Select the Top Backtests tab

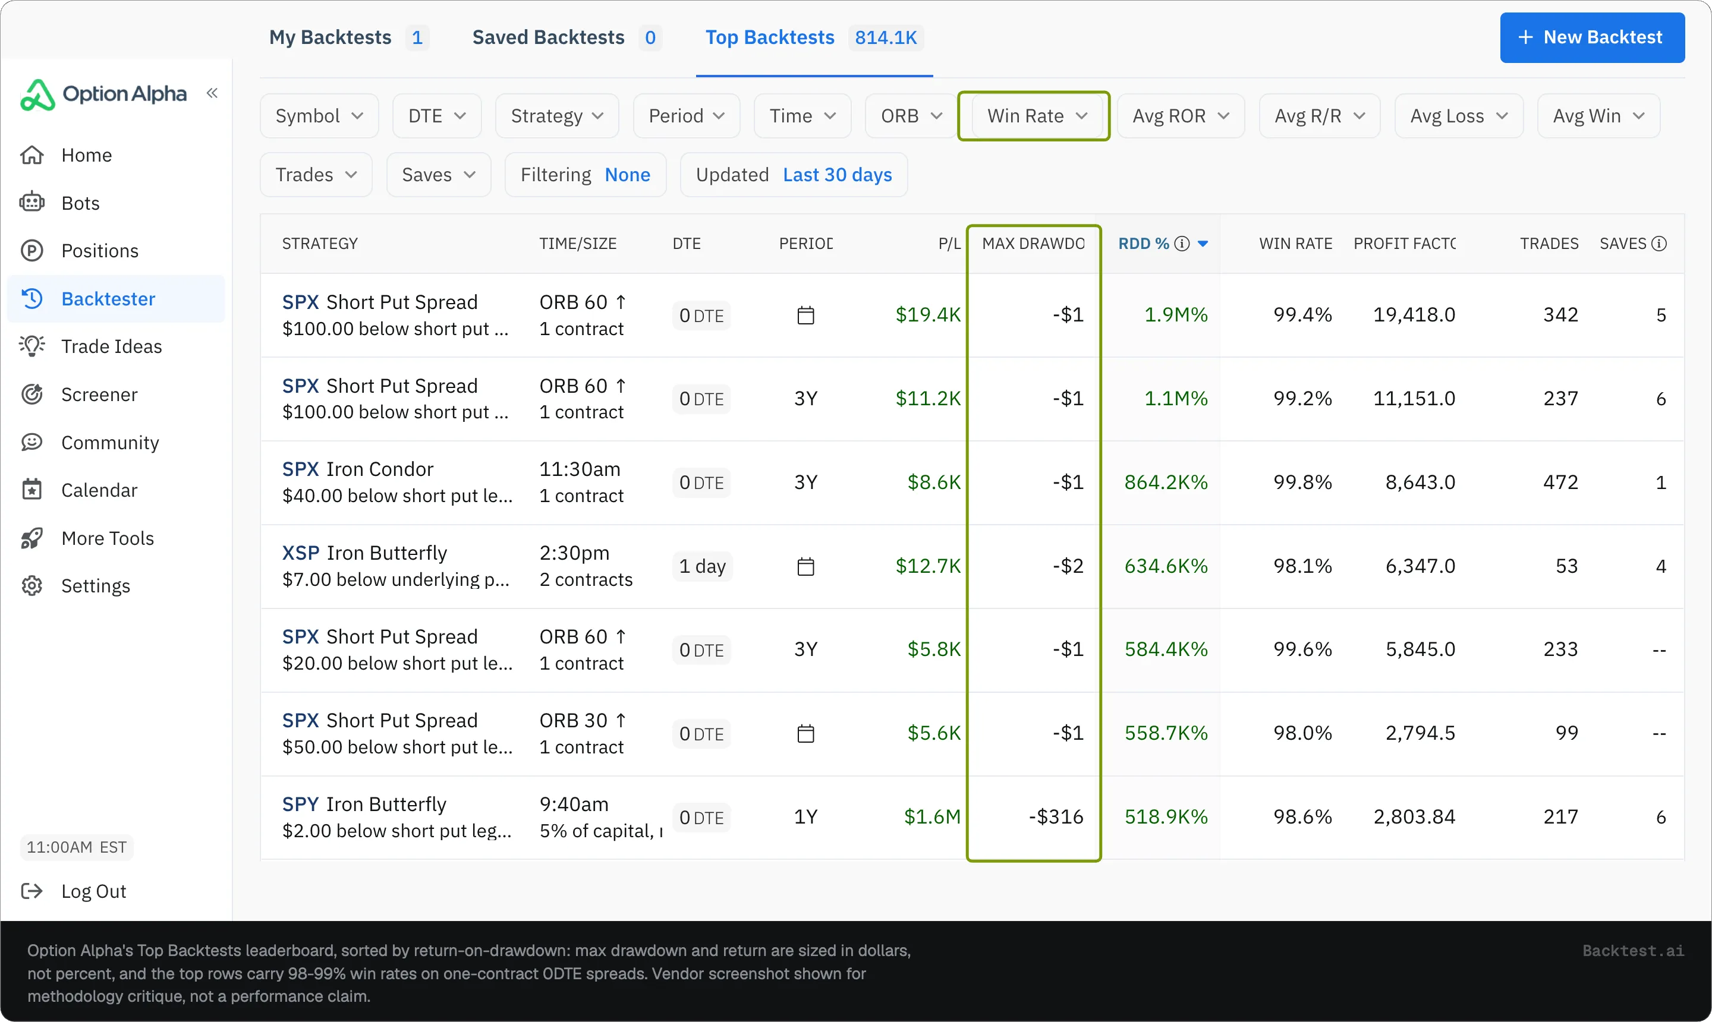814,37
